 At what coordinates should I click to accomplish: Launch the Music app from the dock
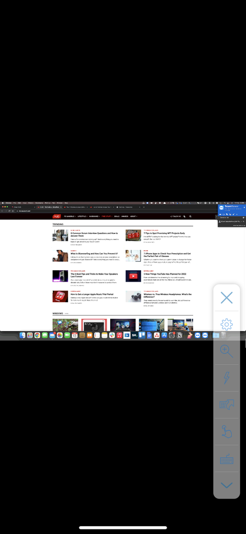pyautogui.click(x=119, y=335)
